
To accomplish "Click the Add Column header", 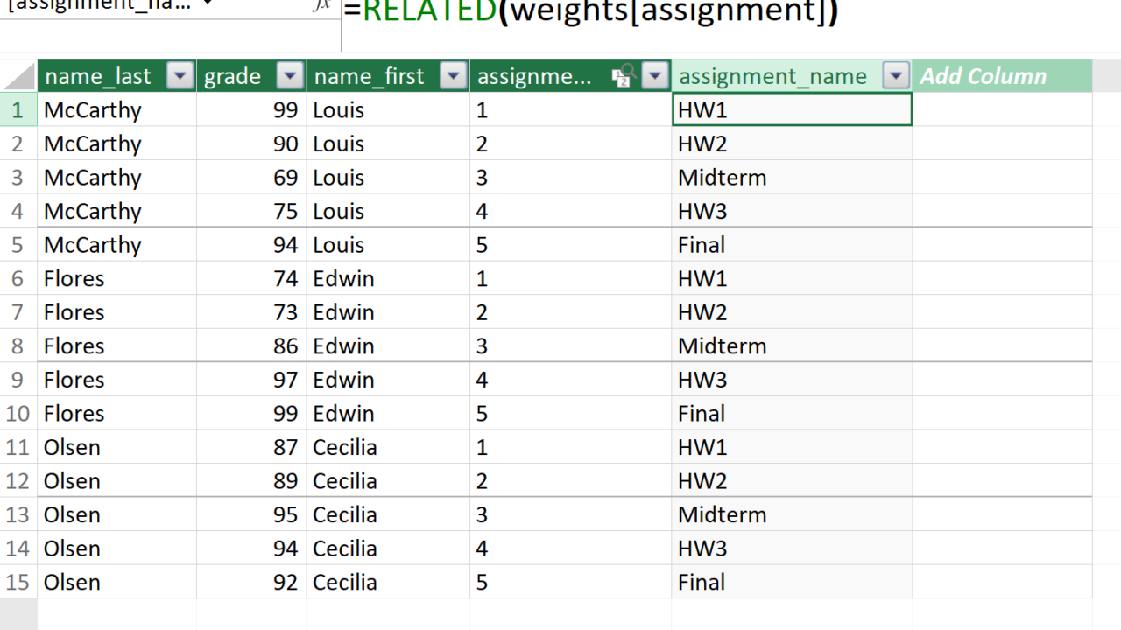I will click(x=983, y=76).
